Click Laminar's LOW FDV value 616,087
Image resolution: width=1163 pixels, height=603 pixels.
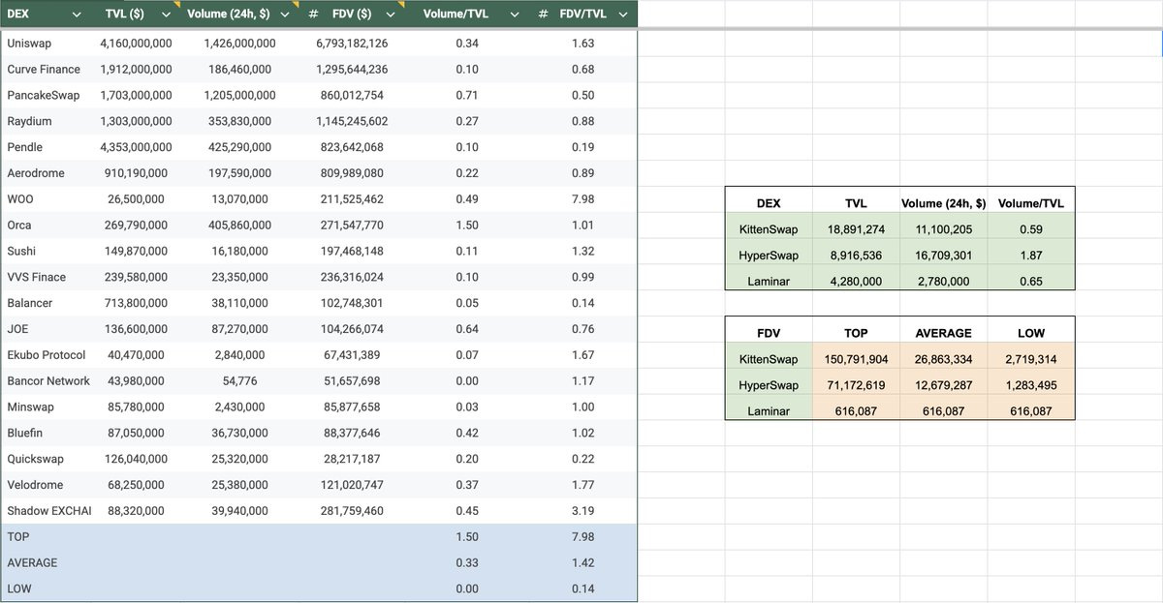click(x=1031, y=411)
